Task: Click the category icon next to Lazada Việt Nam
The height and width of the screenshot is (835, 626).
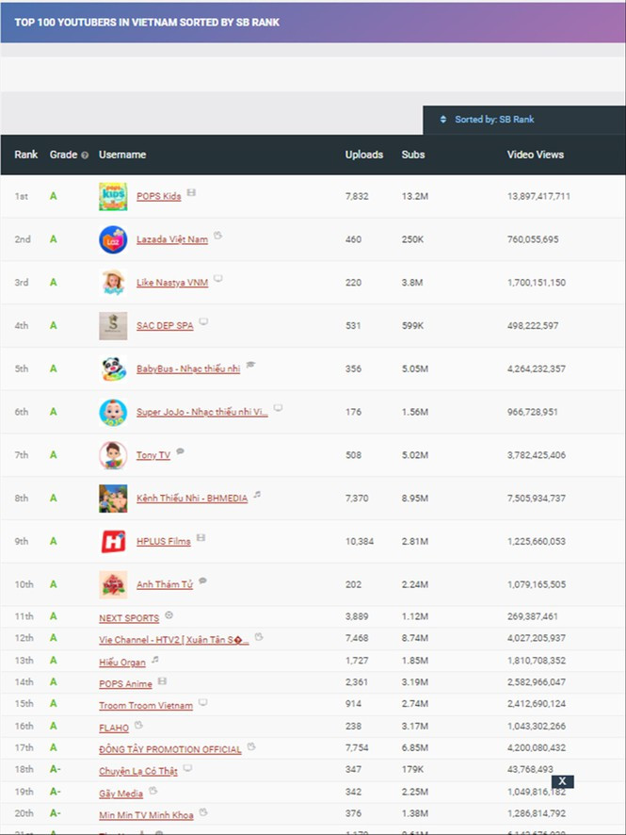Action: pos(218,236)
